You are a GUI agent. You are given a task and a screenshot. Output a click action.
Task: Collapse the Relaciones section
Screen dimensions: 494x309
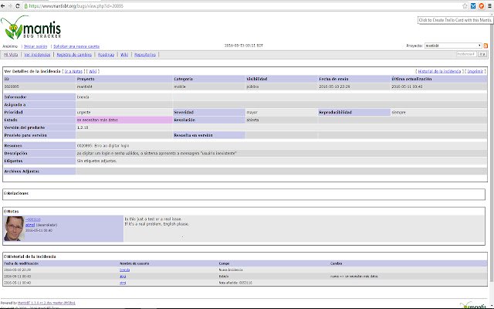tap(5, 193)
